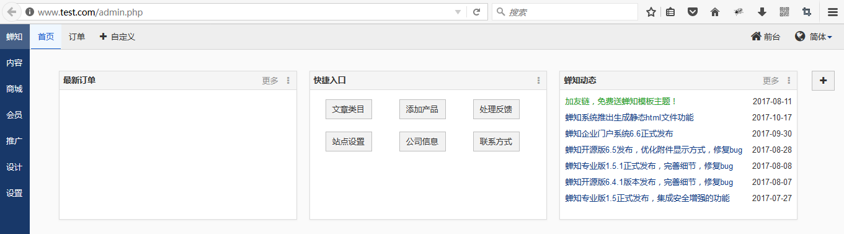Open options menu of the 快捷入口 panel
This screenshot has width=844, height=234.
click(x=538, y=81)
